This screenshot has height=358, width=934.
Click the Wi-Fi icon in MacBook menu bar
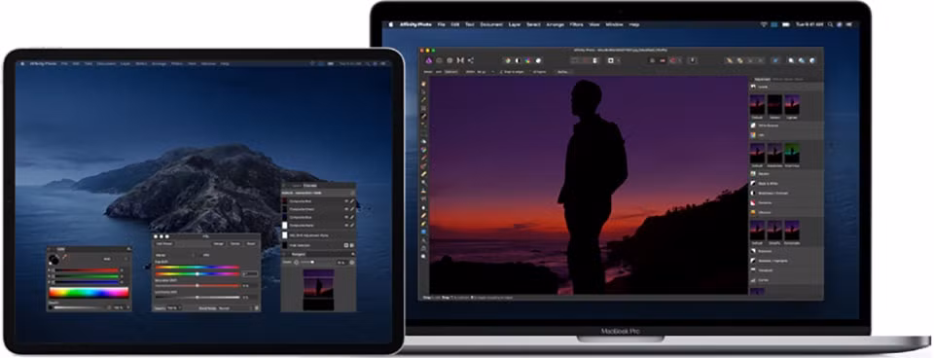click(x=765, y=24)
